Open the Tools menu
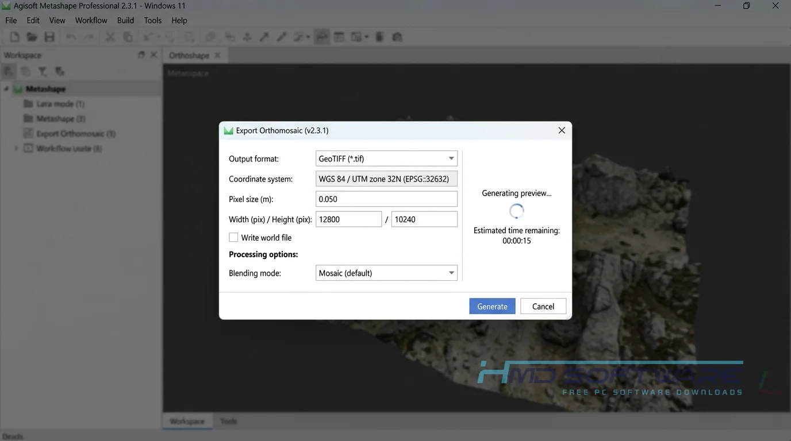This screenshot has height=441, width=791. [153, 20]
